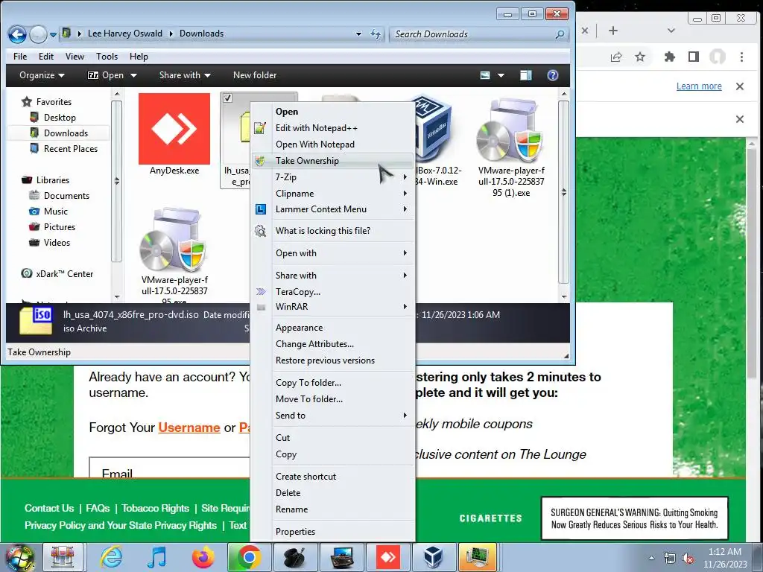
Task: Select the AnyDesk.exe file icon
Action: point(174,128)
